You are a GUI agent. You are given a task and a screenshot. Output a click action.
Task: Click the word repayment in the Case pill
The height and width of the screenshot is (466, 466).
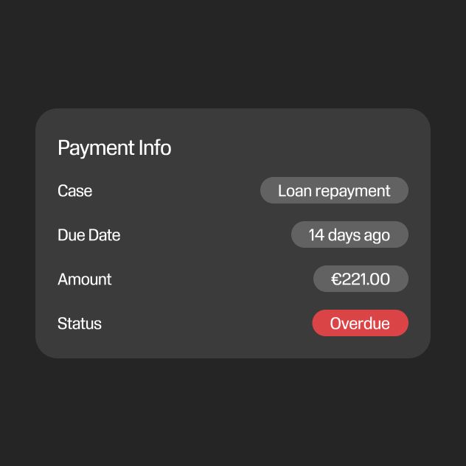click(352, 191)
